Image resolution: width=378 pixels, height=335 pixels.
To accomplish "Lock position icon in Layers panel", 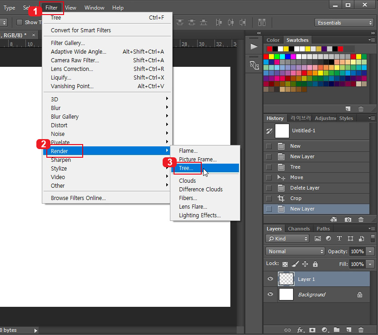I will coord(305,264).
